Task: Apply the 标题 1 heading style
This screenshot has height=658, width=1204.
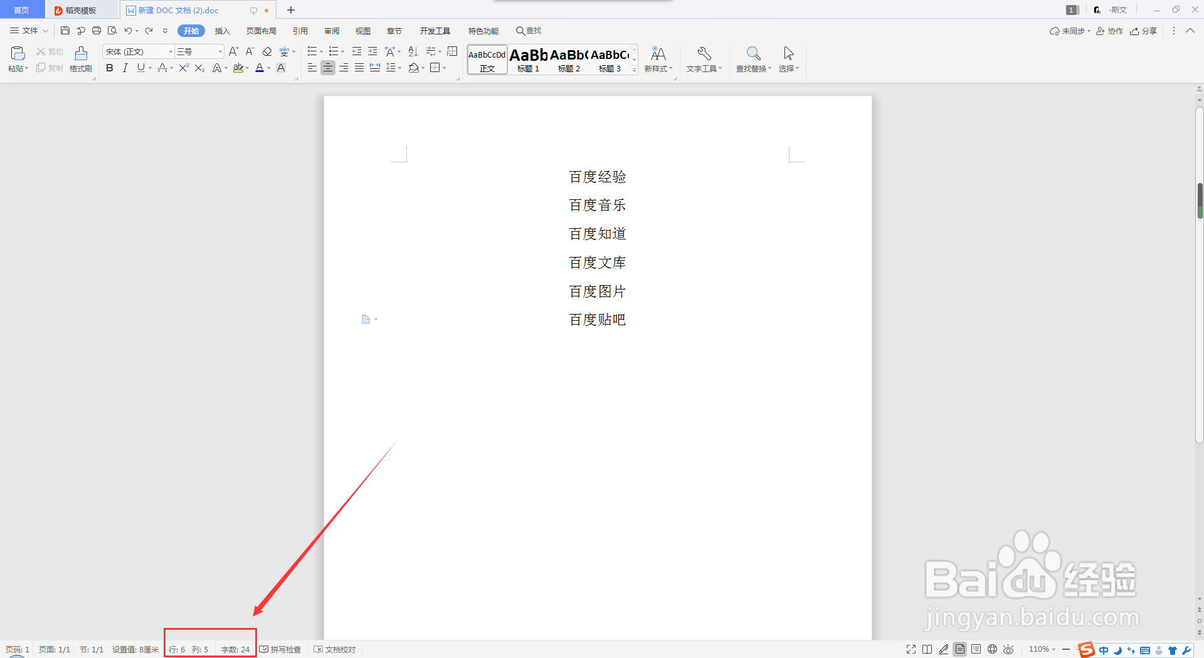Action: point(529,60)
